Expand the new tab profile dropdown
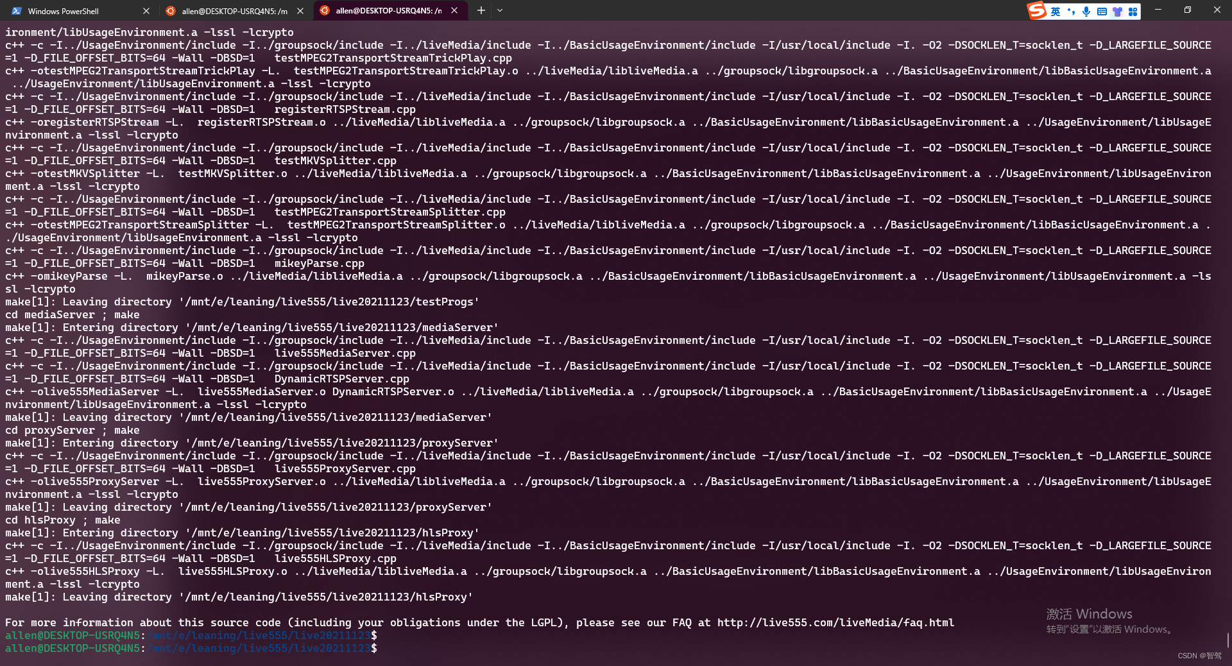This screenshot has width=1232, height=666. coord(500,11)
